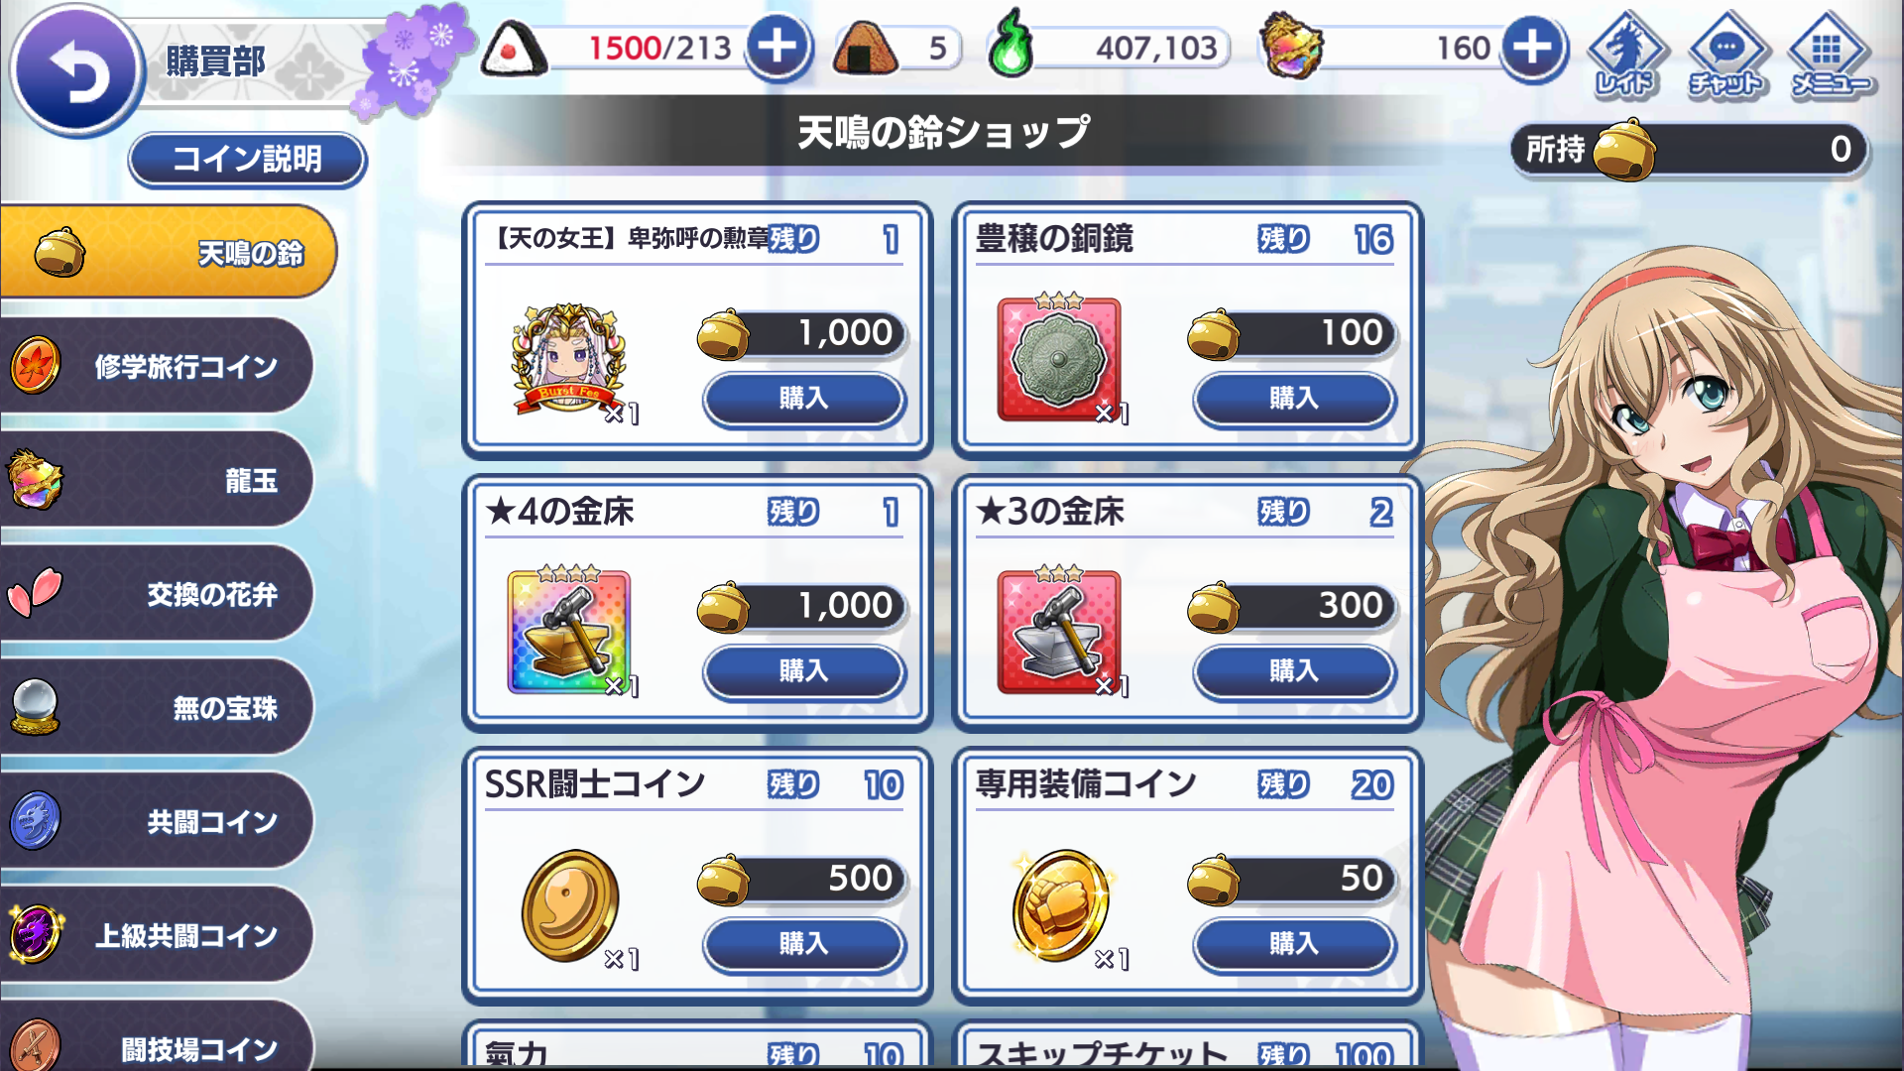Open the 共闘コイン tab

pyautogui.click(x=157, y=821)
